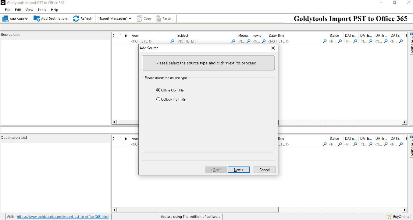Click the importance exclamation column header icon
The height and width of the screenshot is (220, 413).
coord(114,35)
